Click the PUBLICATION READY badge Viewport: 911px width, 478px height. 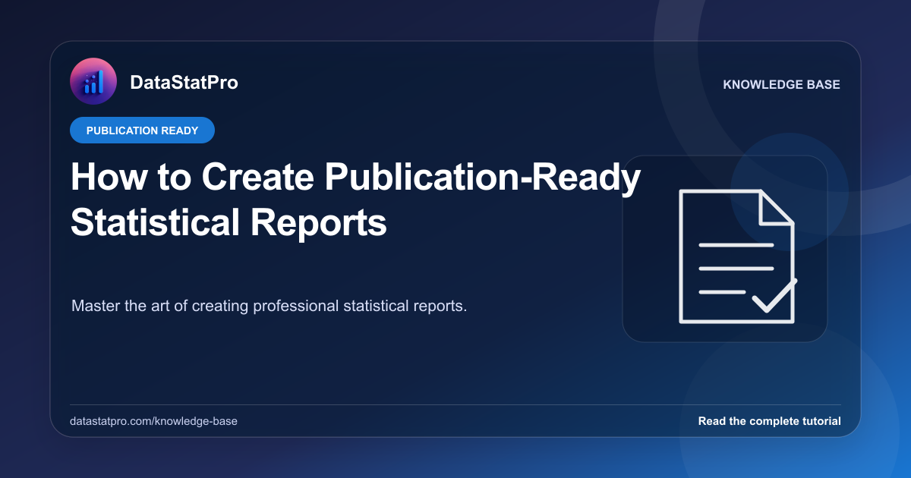[x=142, y=131]
